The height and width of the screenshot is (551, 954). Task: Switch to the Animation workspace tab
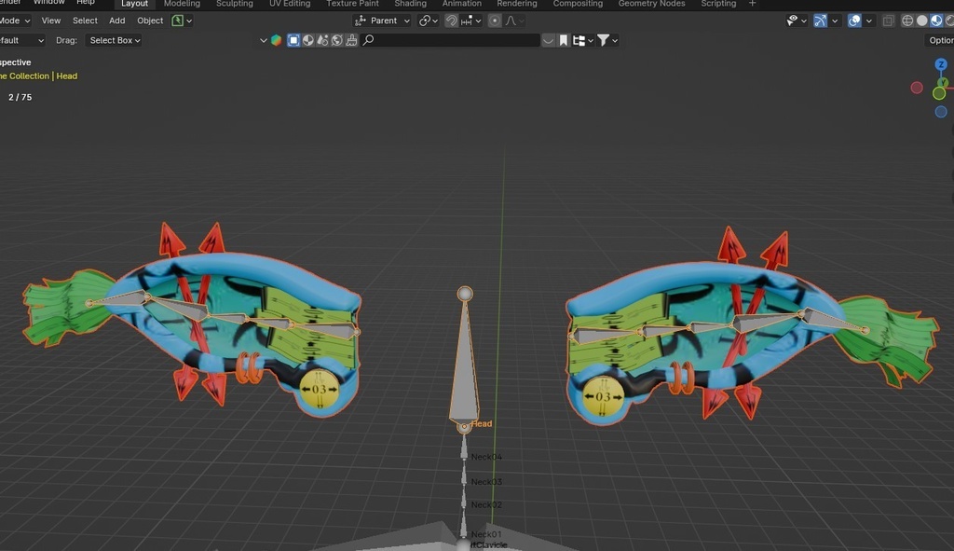(x=461, y=4)
